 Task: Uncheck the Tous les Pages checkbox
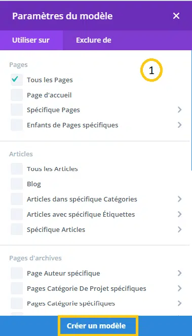click(x=17, y=80)
